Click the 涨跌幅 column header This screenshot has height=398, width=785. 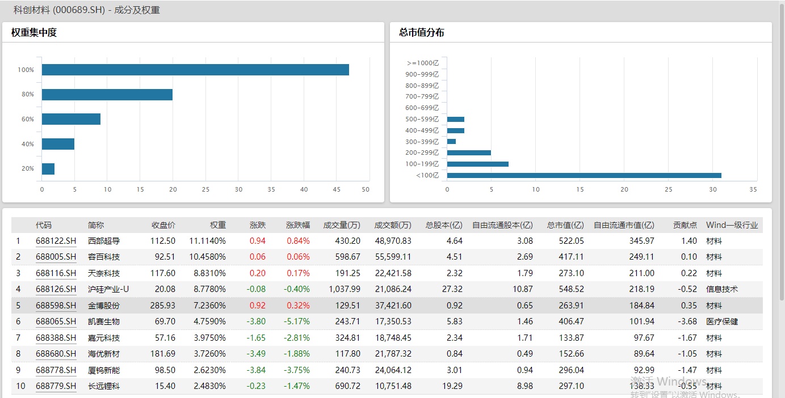[x=298, y=225]
